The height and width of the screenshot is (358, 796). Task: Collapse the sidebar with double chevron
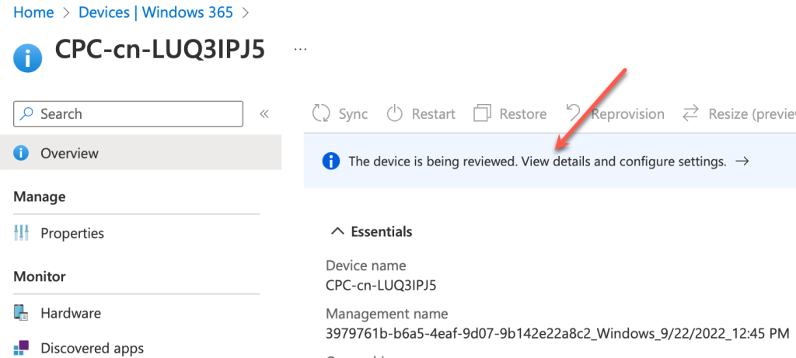264,114
